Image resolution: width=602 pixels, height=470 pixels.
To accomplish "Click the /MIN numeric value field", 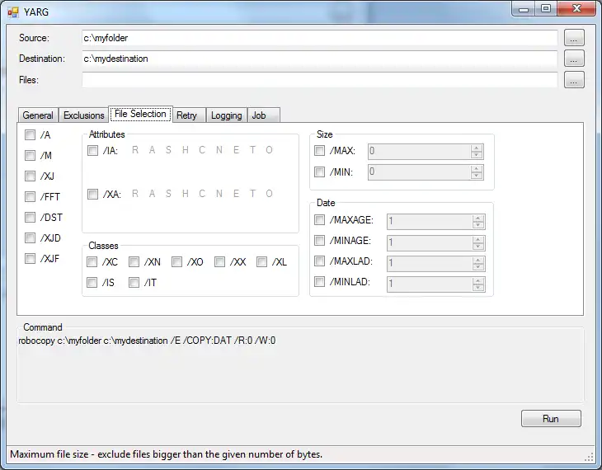I will (x=419, y=172).
